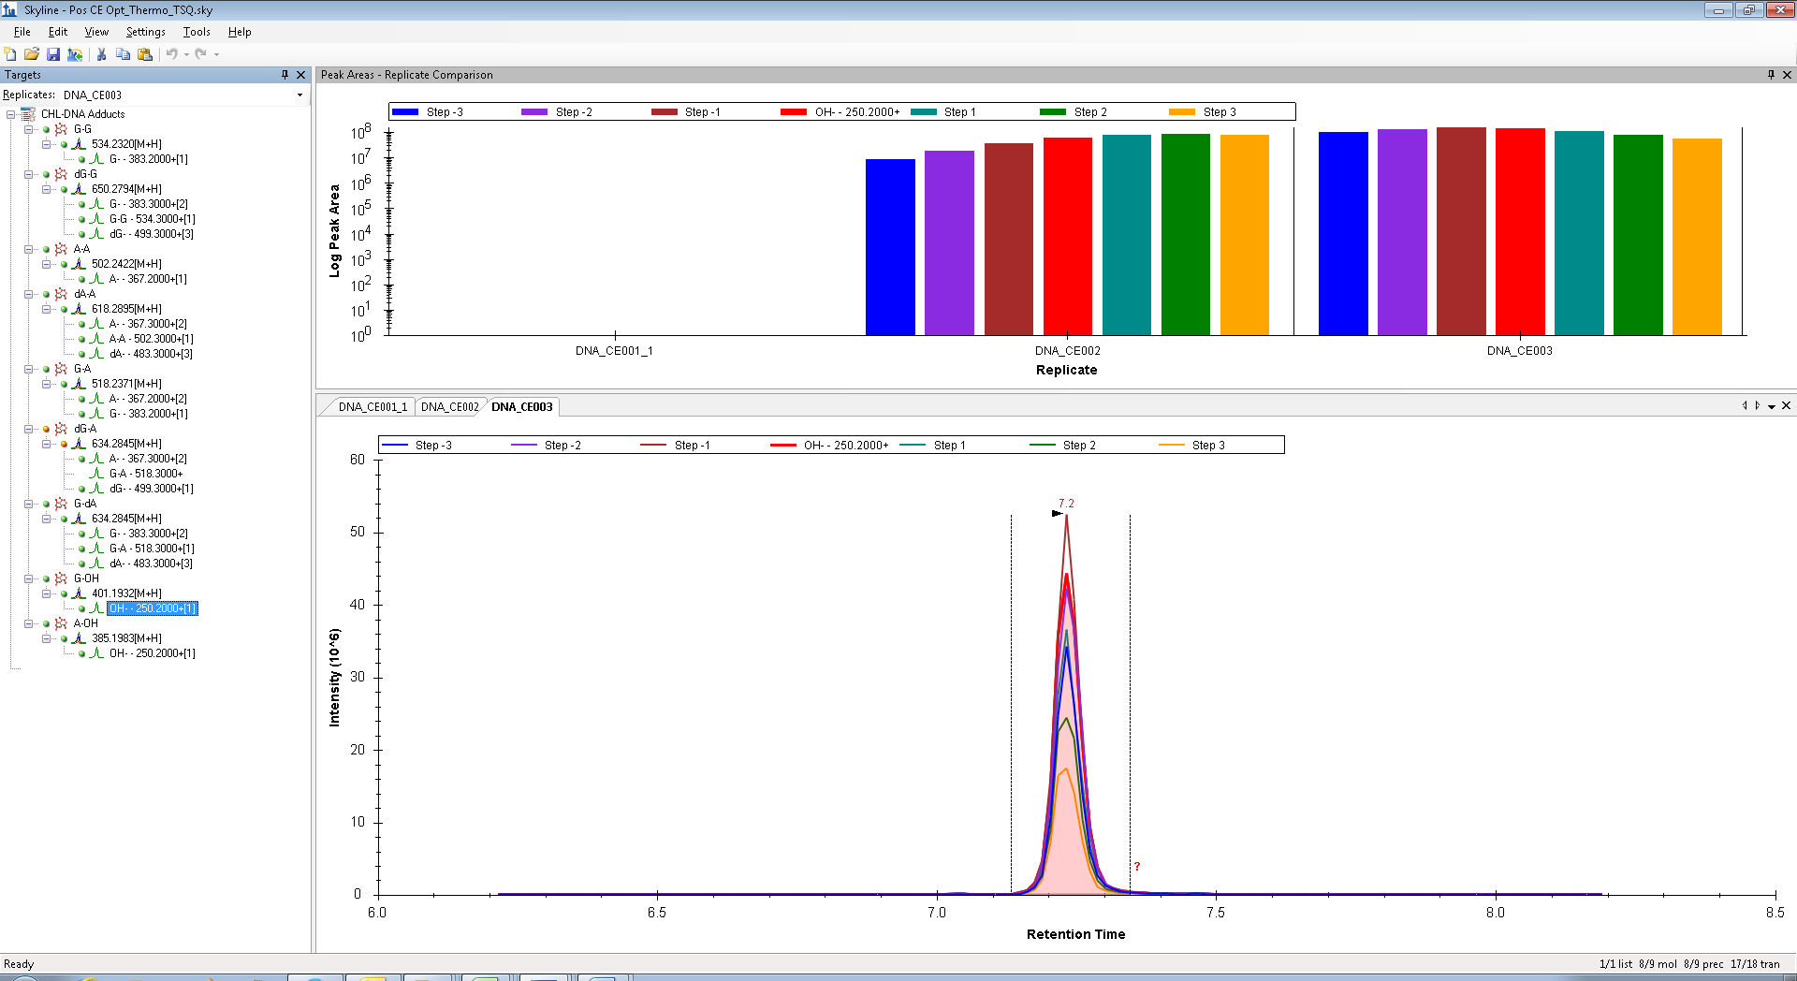
Task: Collapse the CHL-DNA Adducts root node
Action: pos(11,114)
